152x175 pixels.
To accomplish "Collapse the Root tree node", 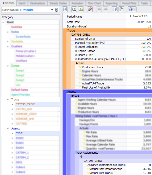I will coord(3,22).
